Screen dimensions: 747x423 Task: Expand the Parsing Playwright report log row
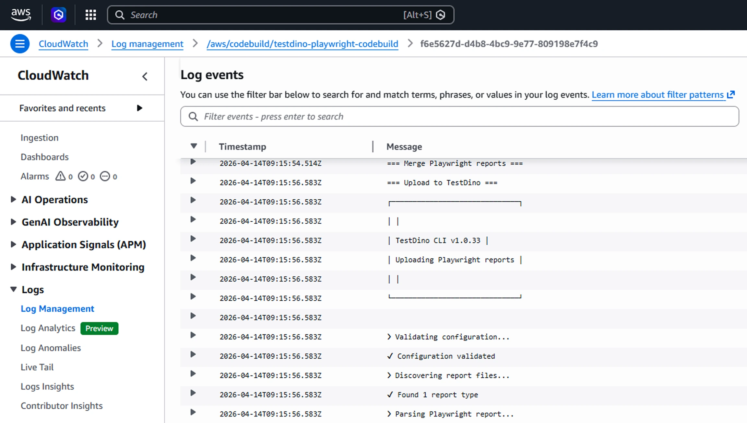[x=193, y=412]
